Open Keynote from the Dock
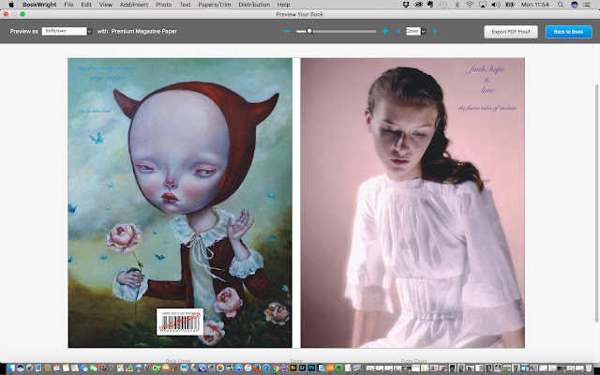The width and height of the screenshot is (600, 375). coord(139,368)
